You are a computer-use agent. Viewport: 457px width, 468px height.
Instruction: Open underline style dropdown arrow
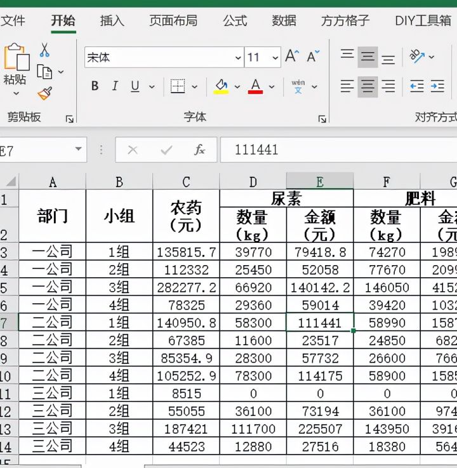point(152,87)
